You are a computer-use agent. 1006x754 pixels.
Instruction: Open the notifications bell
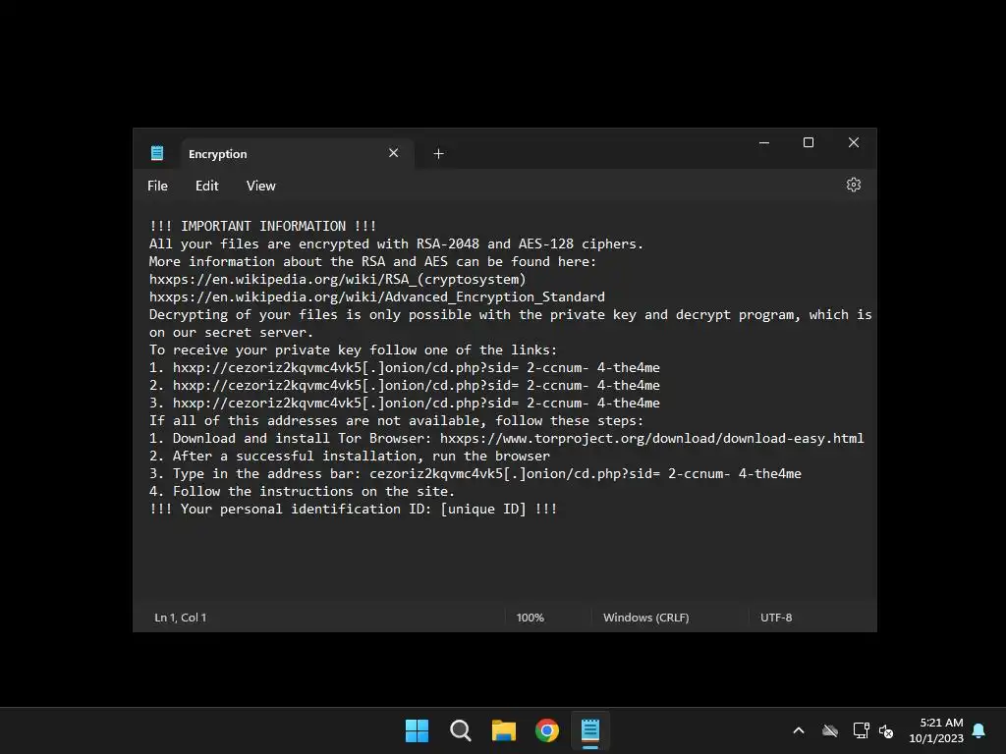[x=979, y=730]
